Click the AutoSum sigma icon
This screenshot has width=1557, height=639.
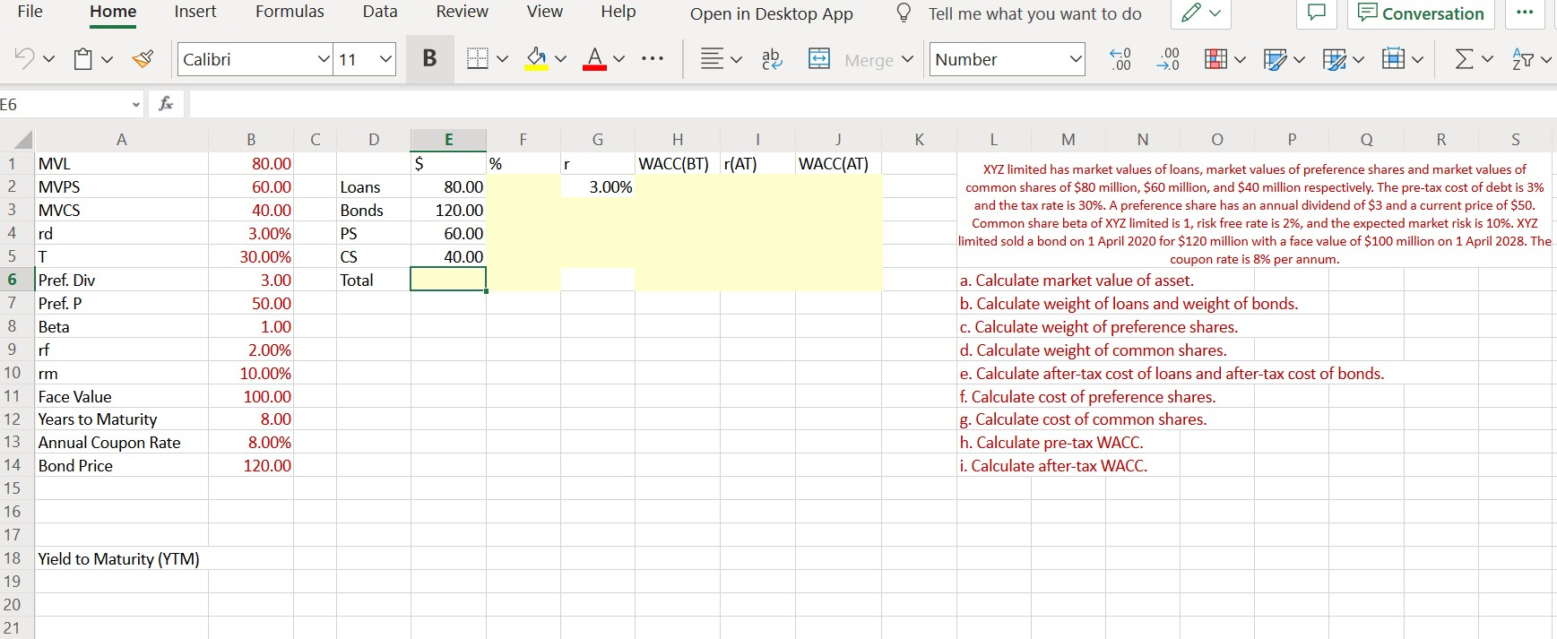click(x=1464, y=59)
